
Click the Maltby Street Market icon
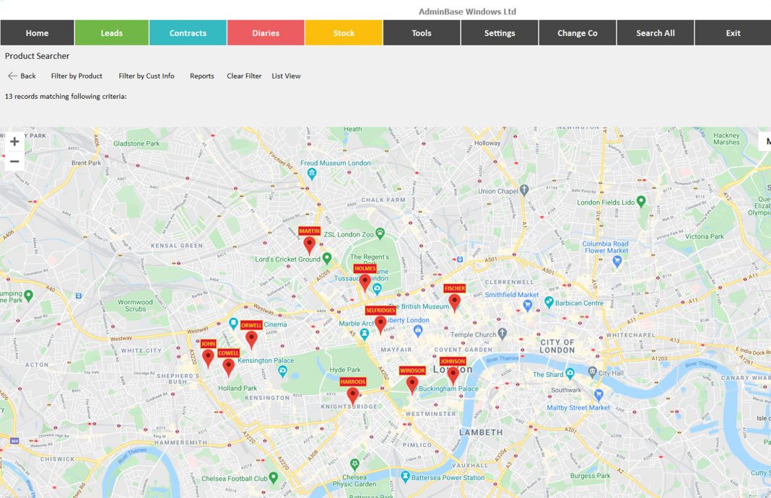(x=599, y=394)
